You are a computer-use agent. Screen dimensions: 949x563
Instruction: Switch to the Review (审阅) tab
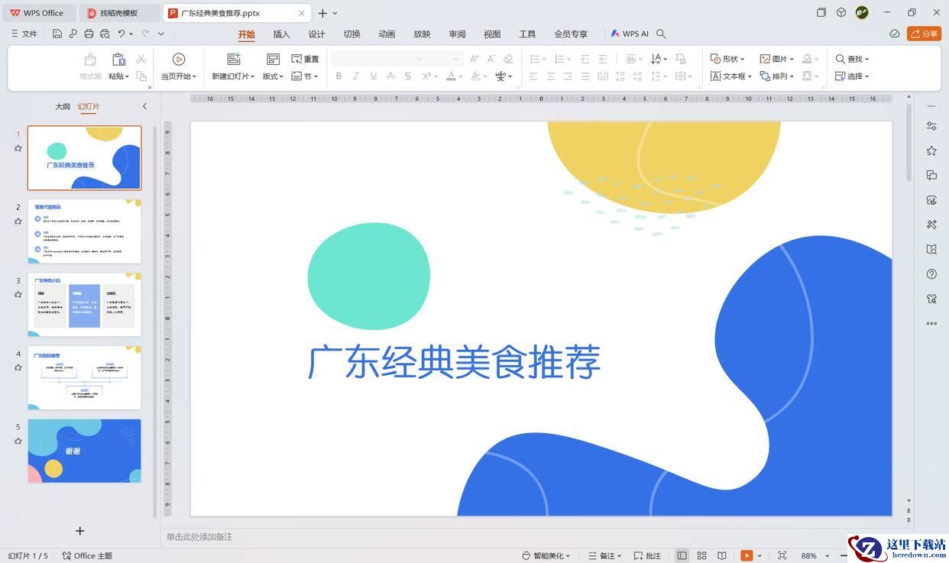pyautogui.click(x=457, y=34)
